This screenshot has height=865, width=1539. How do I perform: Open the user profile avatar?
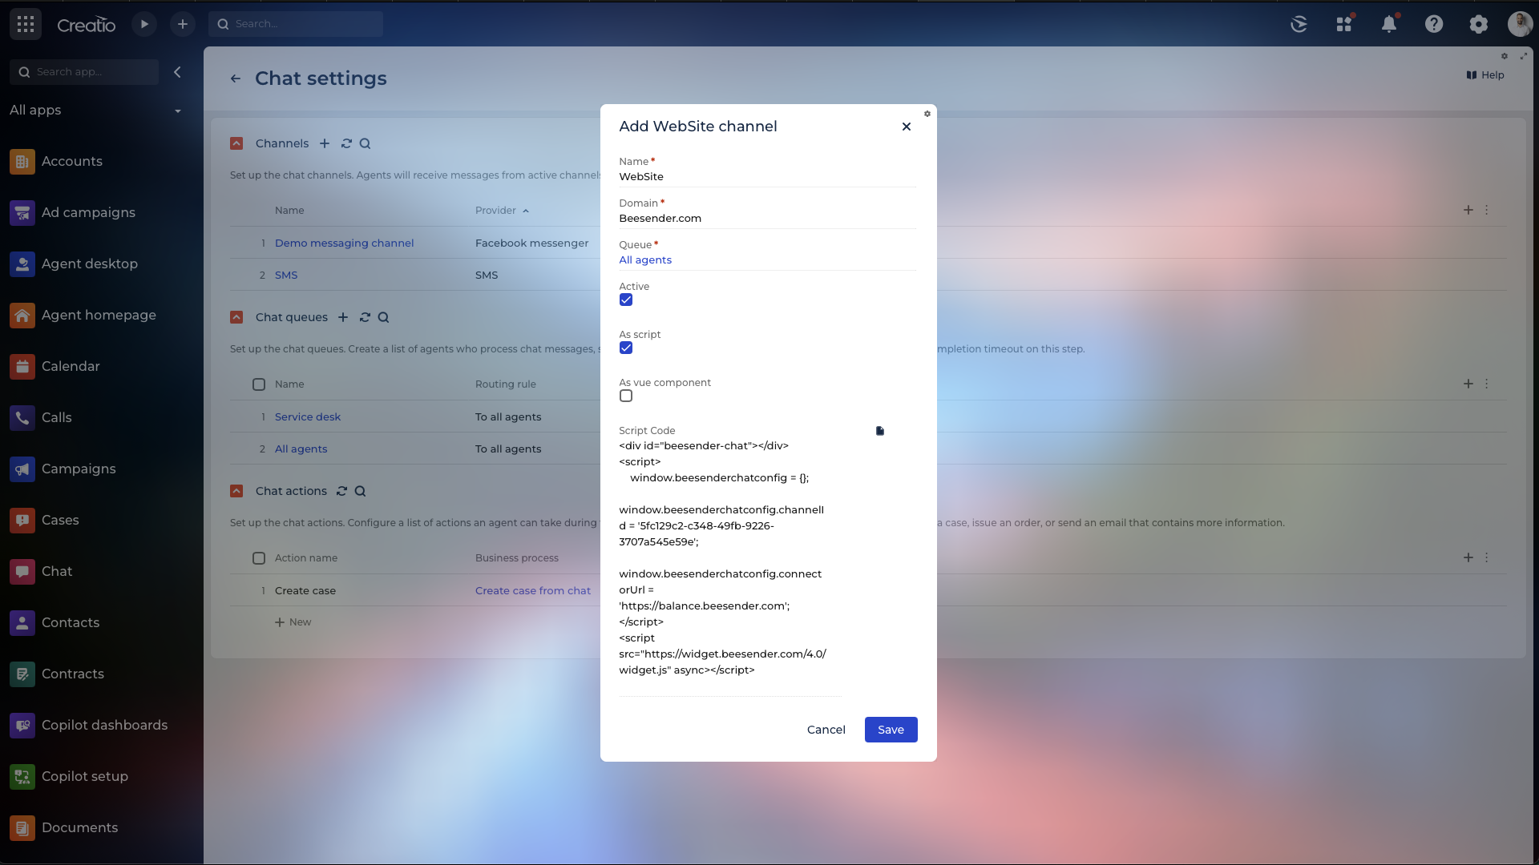coord(1521,24)
